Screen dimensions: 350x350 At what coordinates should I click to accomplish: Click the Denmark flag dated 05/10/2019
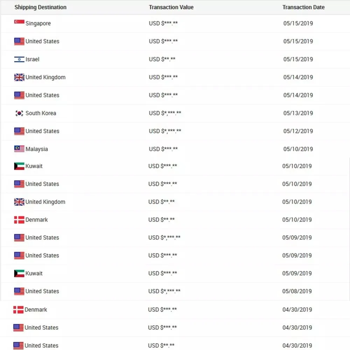click(x=19, y=220)
